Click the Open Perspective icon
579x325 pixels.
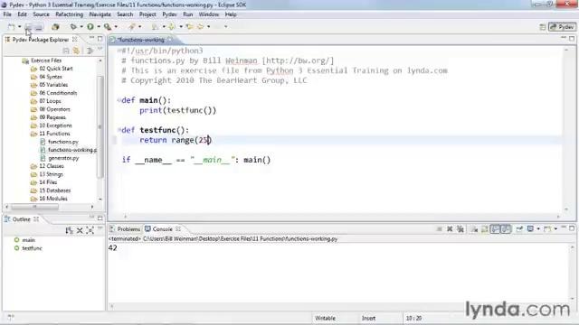pyautogui.click(x=543, y=27)
